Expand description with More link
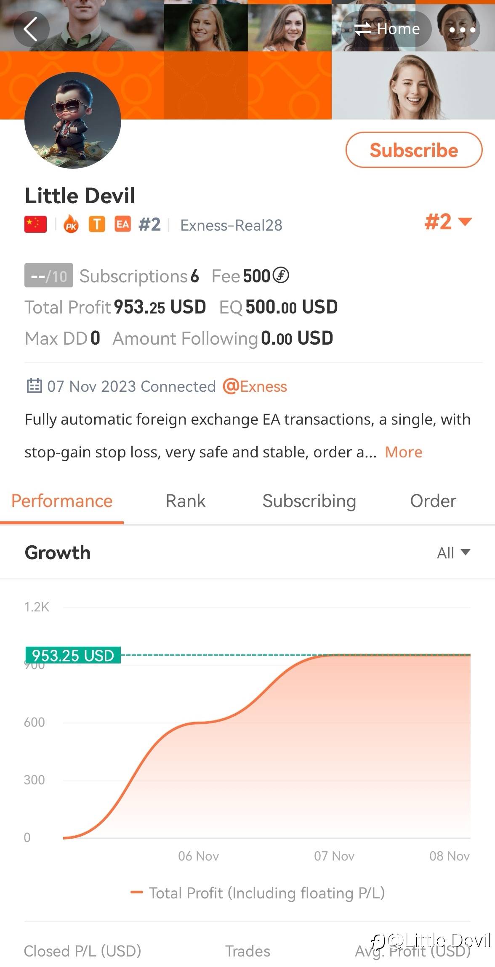 pos(403,452)
